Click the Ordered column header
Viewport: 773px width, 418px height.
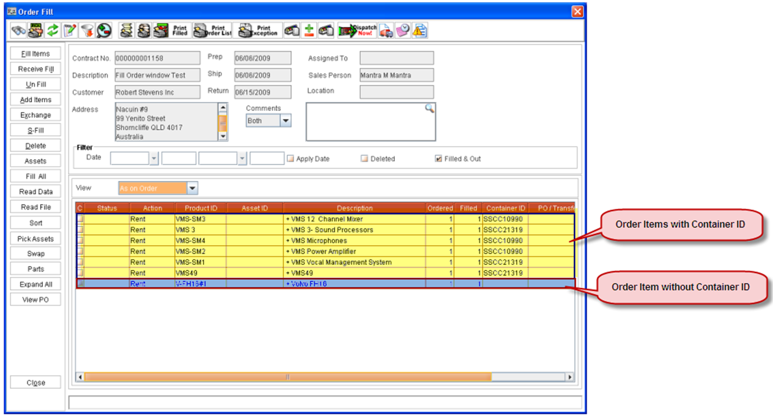440,208
